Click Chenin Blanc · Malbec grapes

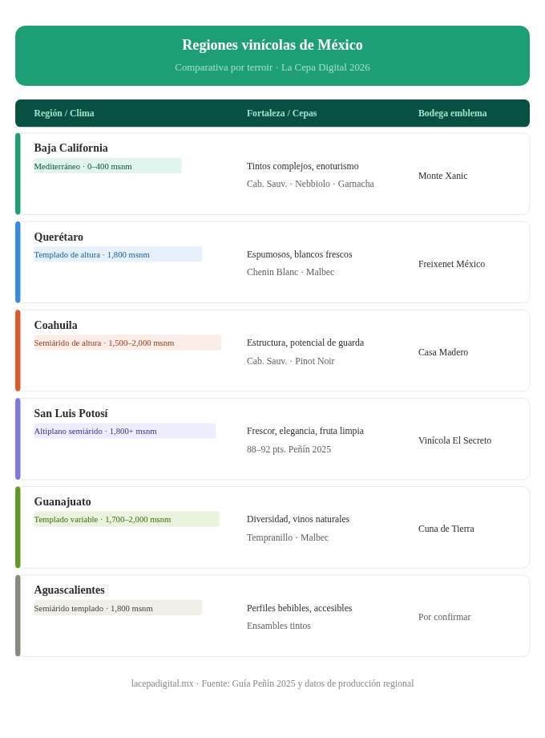point(291,272)
